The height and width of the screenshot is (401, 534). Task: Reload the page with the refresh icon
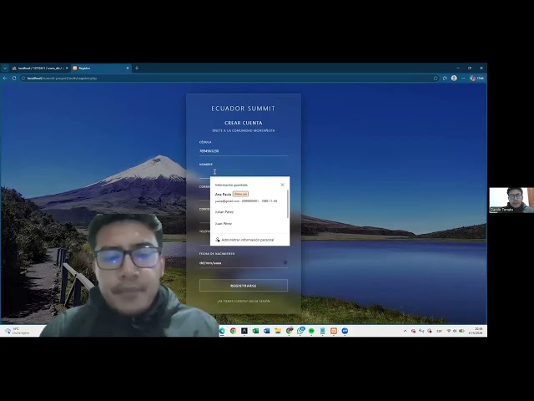tap(14, 78)
